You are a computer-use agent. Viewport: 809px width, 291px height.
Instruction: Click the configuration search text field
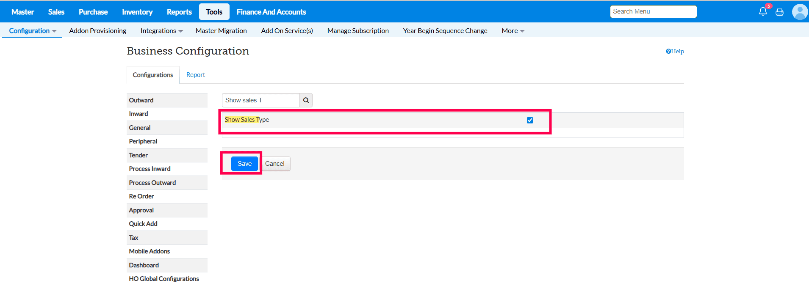tap(260, 100)
